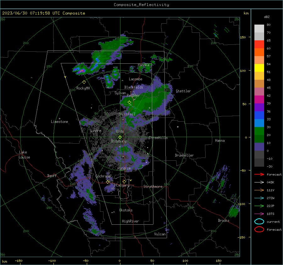This screenshot has width=283, height=265.
Task: Select the magenta 42-39 dBZ swatch
Action: [259, 100]
